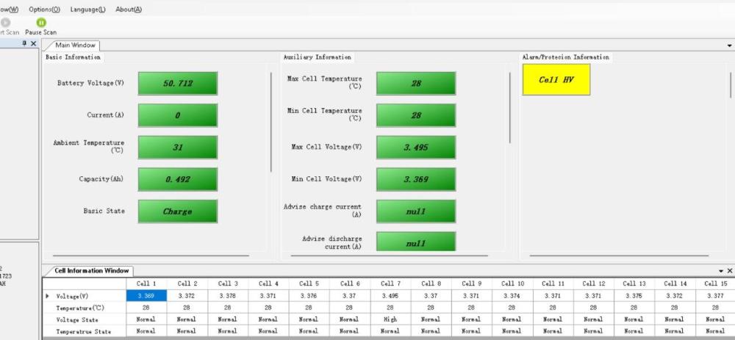
Task: Select Cell 7 voltage state High
Action: tap(390, 319)
